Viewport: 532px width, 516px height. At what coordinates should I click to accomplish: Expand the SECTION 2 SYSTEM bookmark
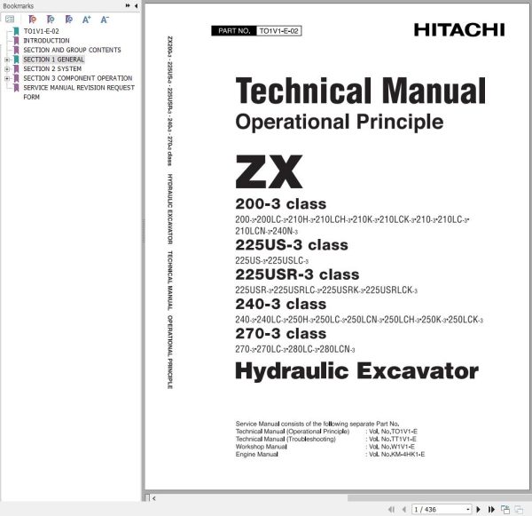(x=7, y=69)
